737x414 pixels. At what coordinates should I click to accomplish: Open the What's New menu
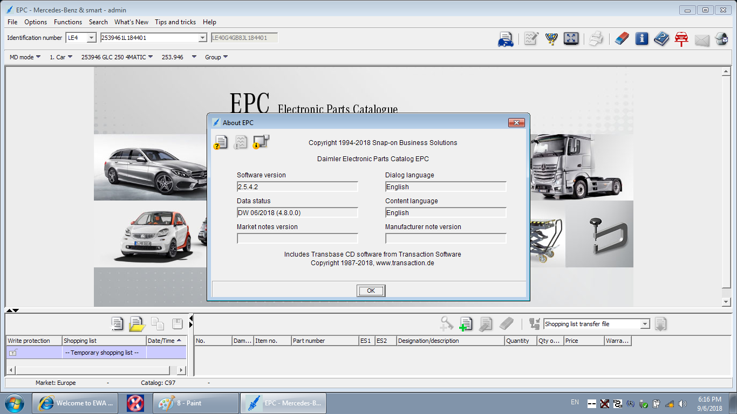point(131,22)
